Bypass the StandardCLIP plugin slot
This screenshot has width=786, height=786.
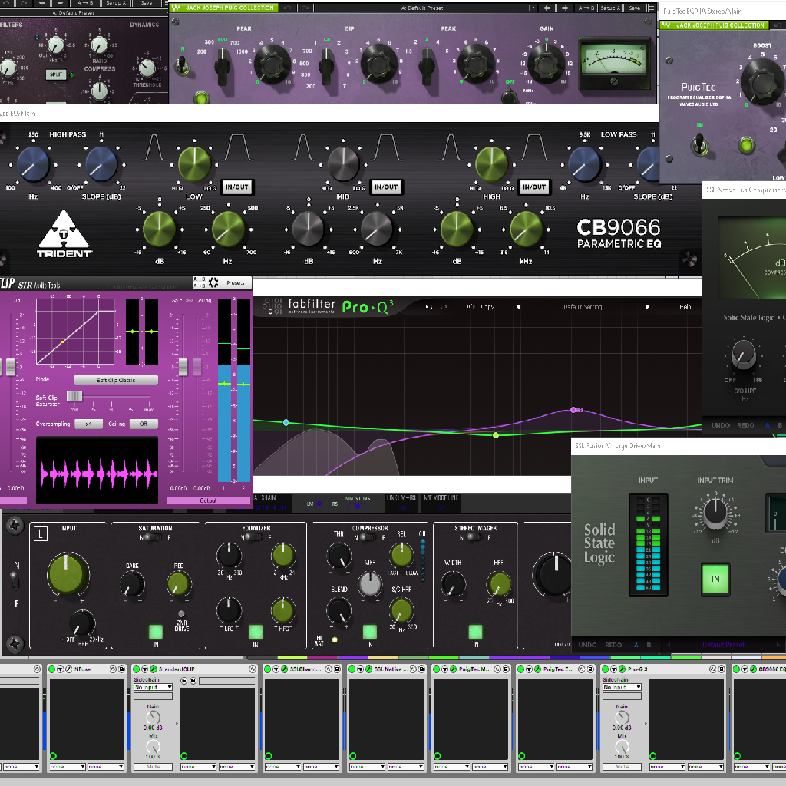pos(136,669)
